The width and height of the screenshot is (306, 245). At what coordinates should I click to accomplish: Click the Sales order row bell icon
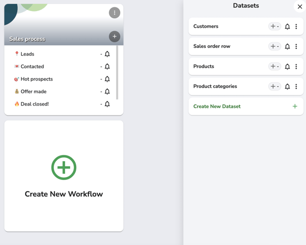point(287,46)
